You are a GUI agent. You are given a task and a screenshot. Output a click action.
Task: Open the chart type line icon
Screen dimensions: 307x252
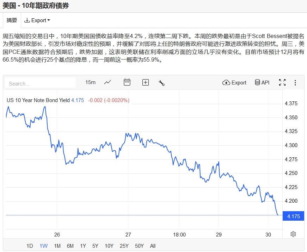(108, 82)
